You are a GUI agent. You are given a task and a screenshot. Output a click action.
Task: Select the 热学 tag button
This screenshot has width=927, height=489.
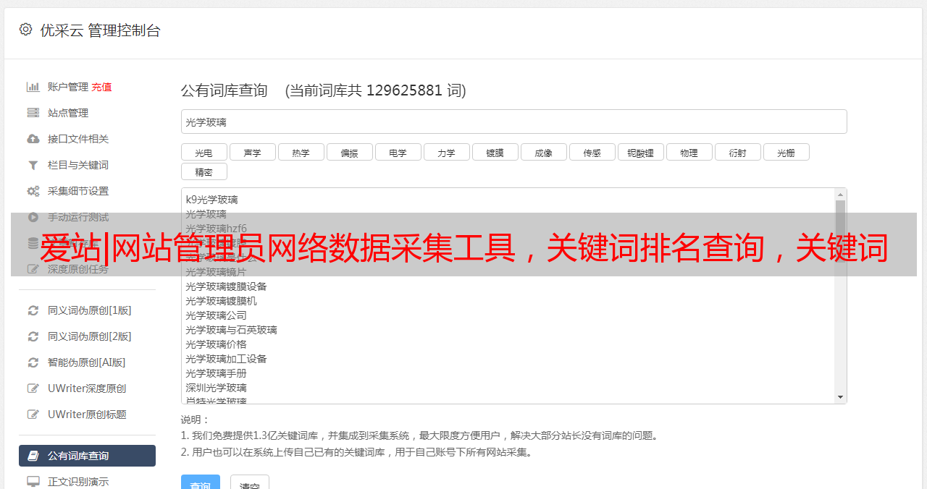tap(301, 152)
